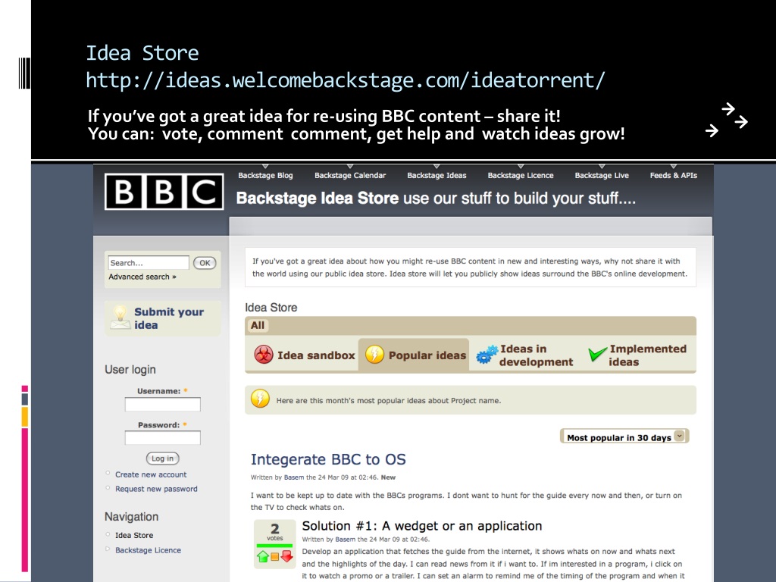
Task: Open Integerate BBC to OS idea title
Action: 328,459
